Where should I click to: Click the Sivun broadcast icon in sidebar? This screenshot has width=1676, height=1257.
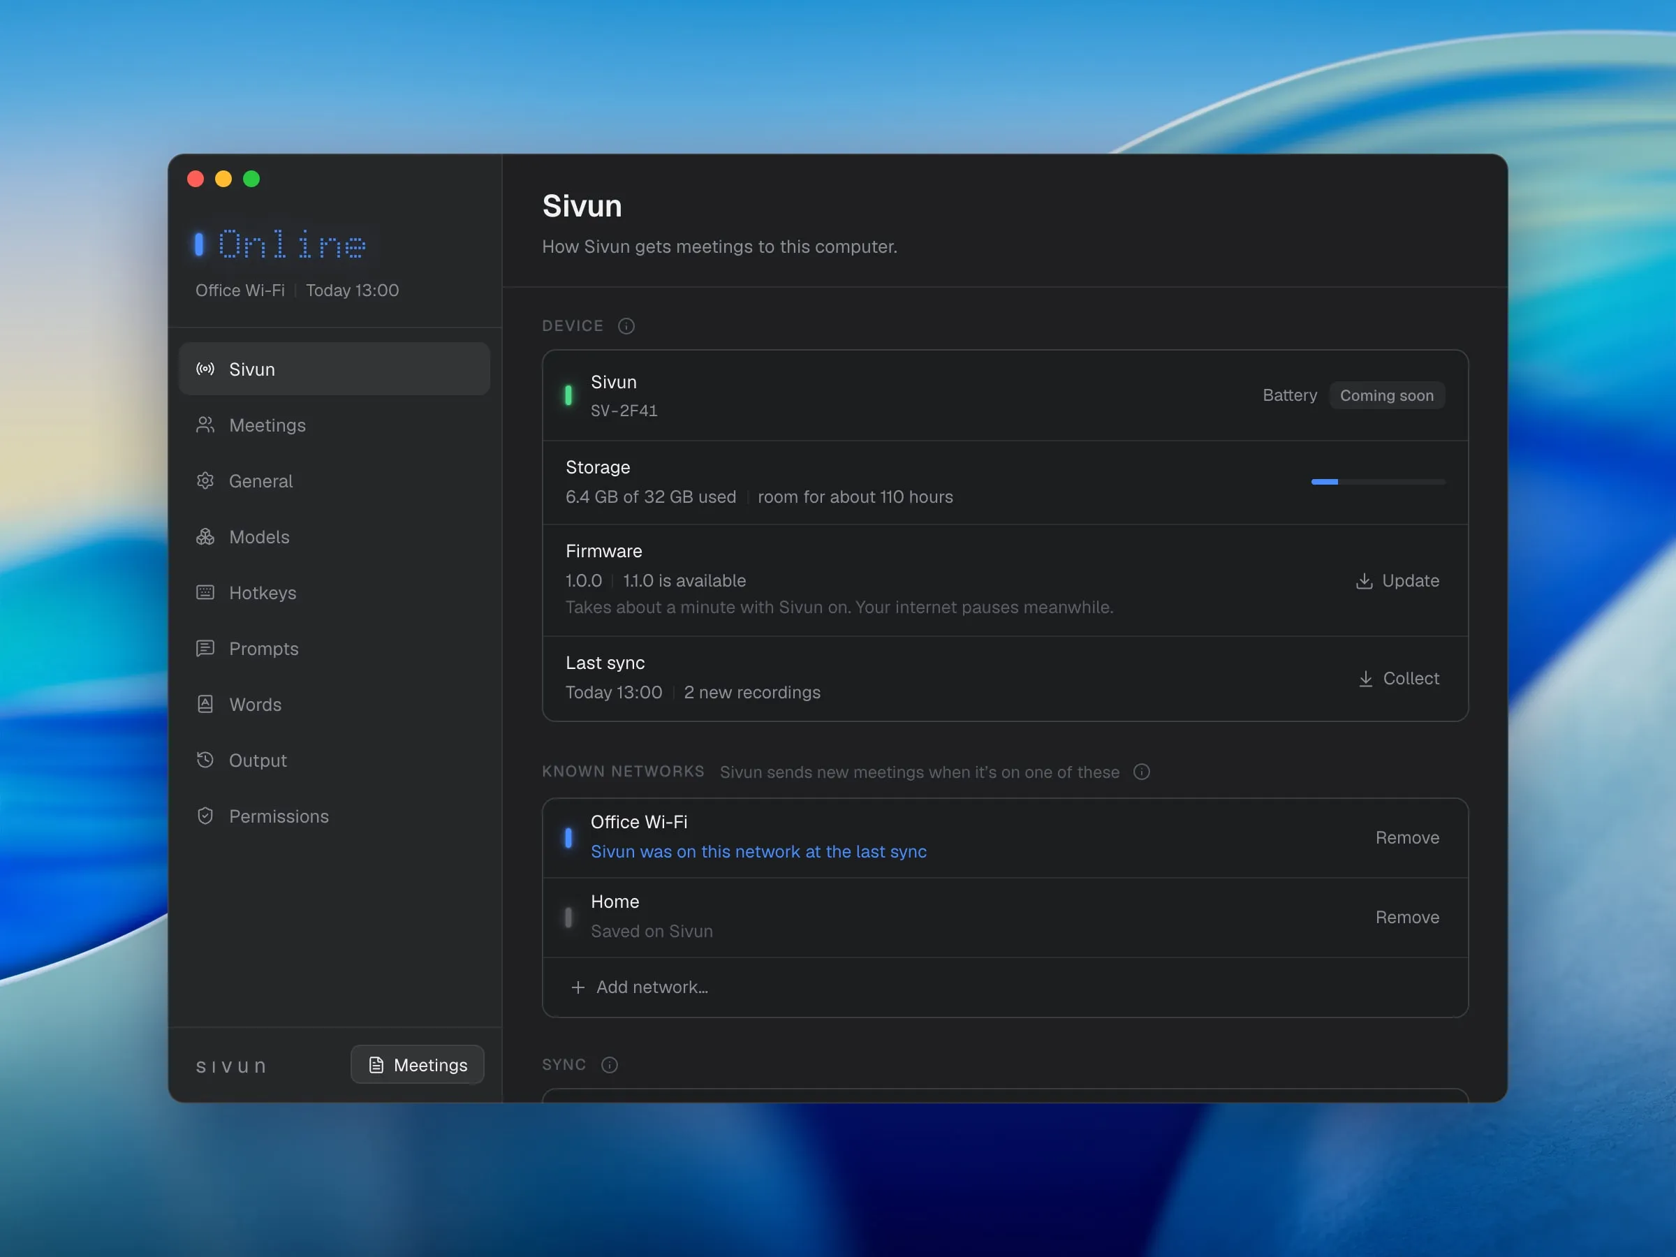205,369
